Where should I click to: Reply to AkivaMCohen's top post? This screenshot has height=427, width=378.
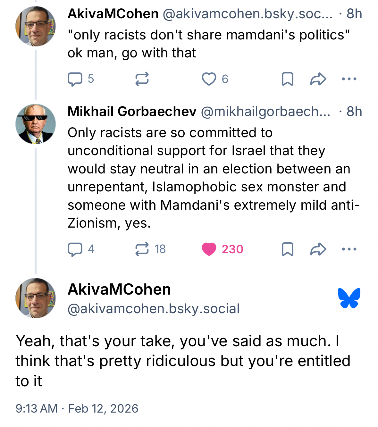tap(75, 79)
